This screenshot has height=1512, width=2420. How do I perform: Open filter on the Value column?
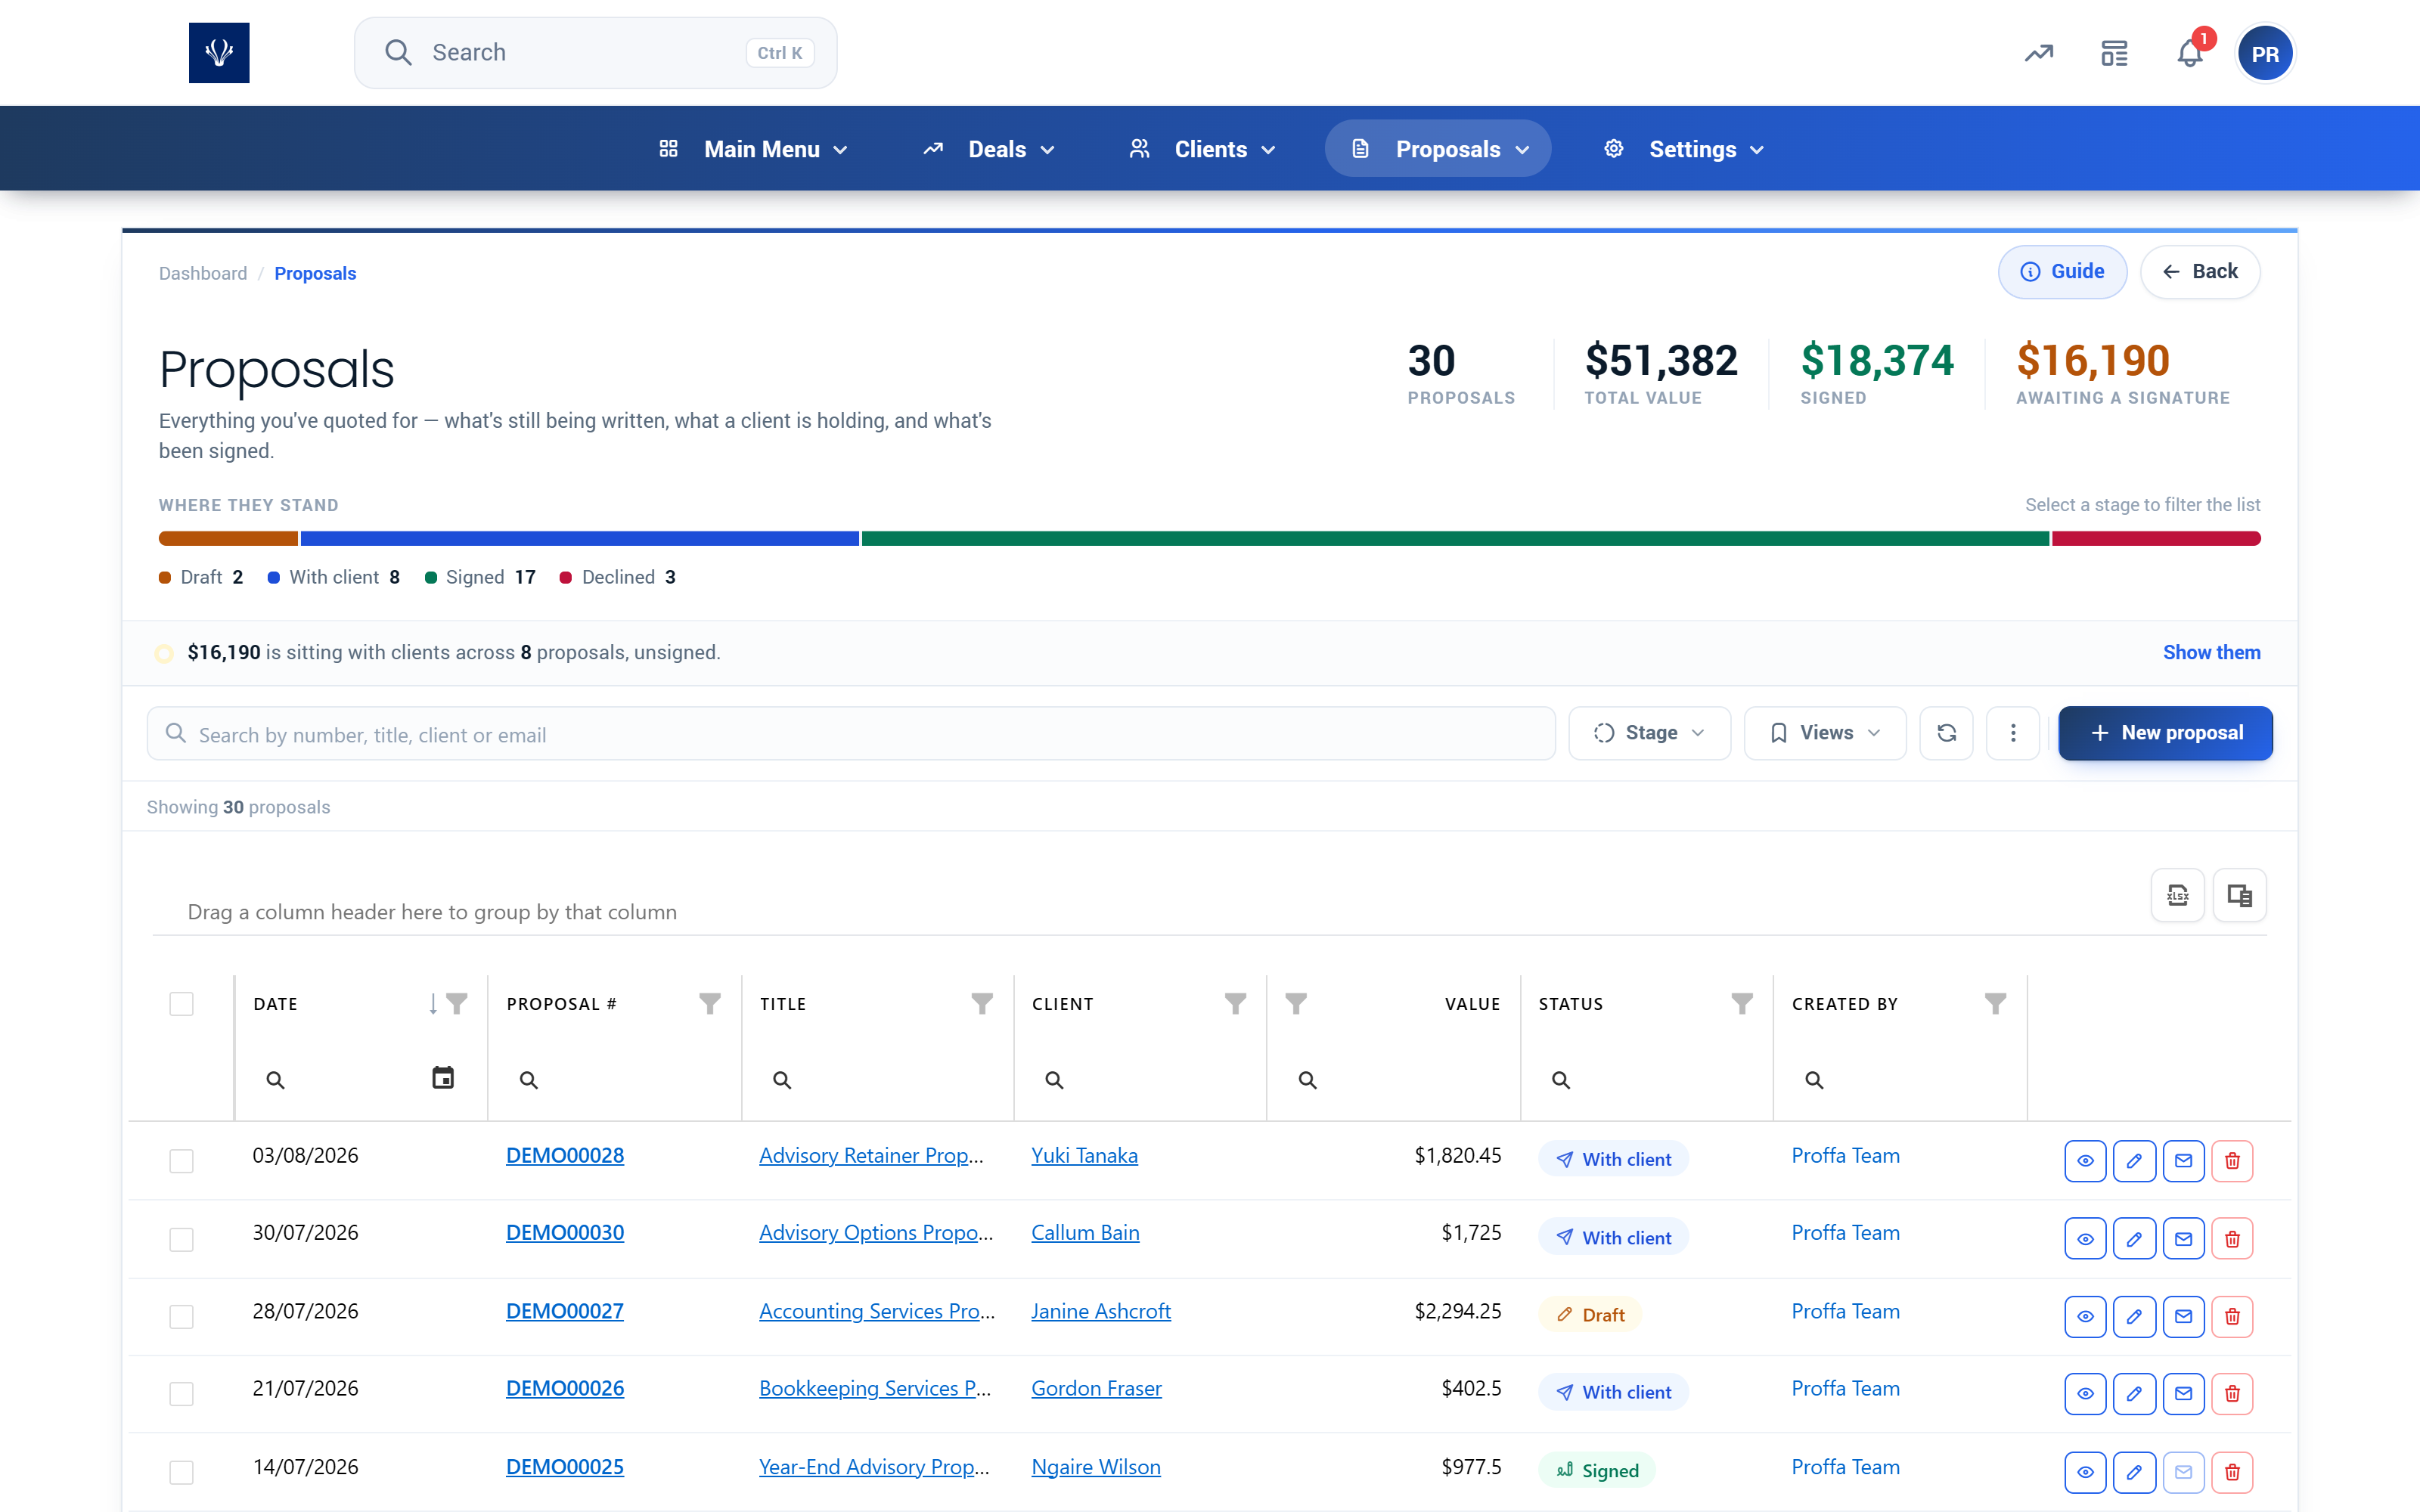[x=1296, y=1003]
